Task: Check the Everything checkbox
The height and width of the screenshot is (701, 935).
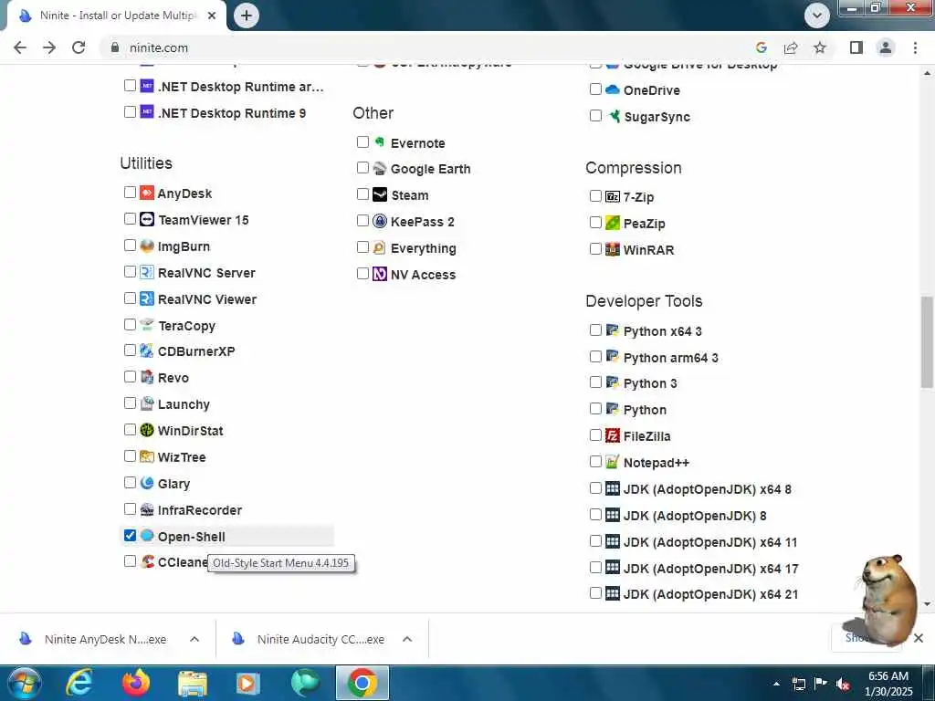Action: tap(362, 246)
